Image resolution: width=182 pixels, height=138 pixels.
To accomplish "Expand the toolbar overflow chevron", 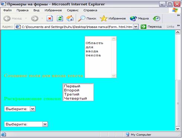I will (x=178, y=15).
